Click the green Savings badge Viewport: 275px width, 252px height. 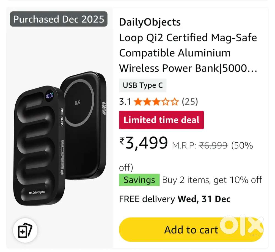click(139, 180)
